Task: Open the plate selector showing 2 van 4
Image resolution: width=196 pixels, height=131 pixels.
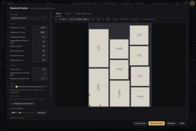Action: click(x=74, y=19)
